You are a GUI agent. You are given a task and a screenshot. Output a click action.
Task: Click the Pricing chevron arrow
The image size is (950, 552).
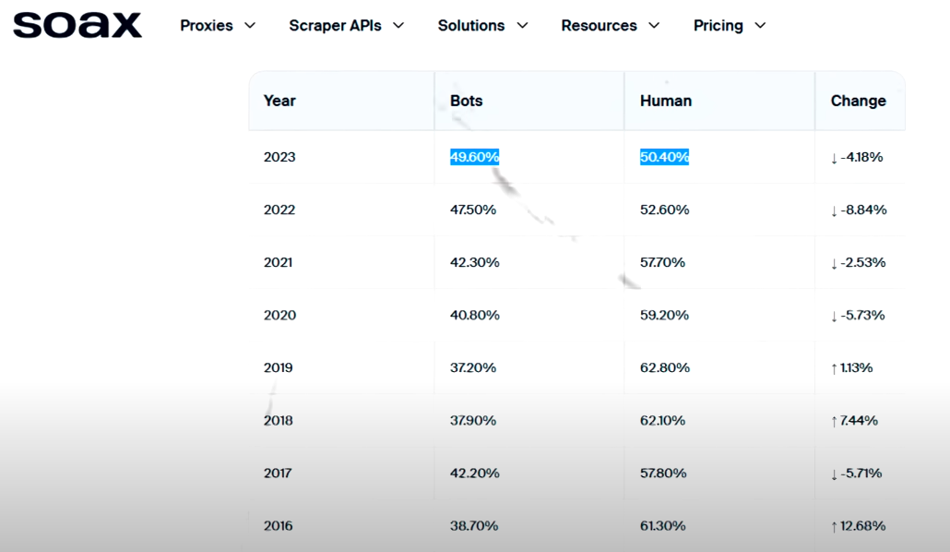(x=760, y=26)
